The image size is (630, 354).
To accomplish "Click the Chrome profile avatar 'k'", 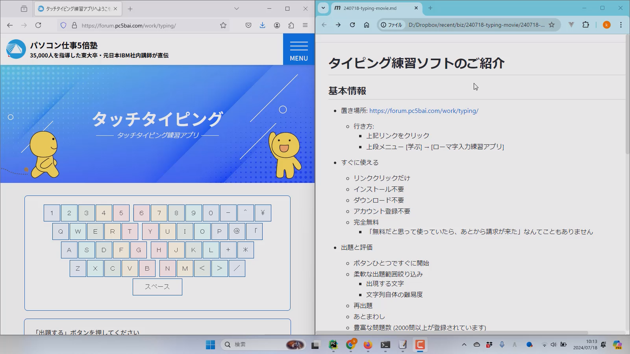I will point(606,24).
